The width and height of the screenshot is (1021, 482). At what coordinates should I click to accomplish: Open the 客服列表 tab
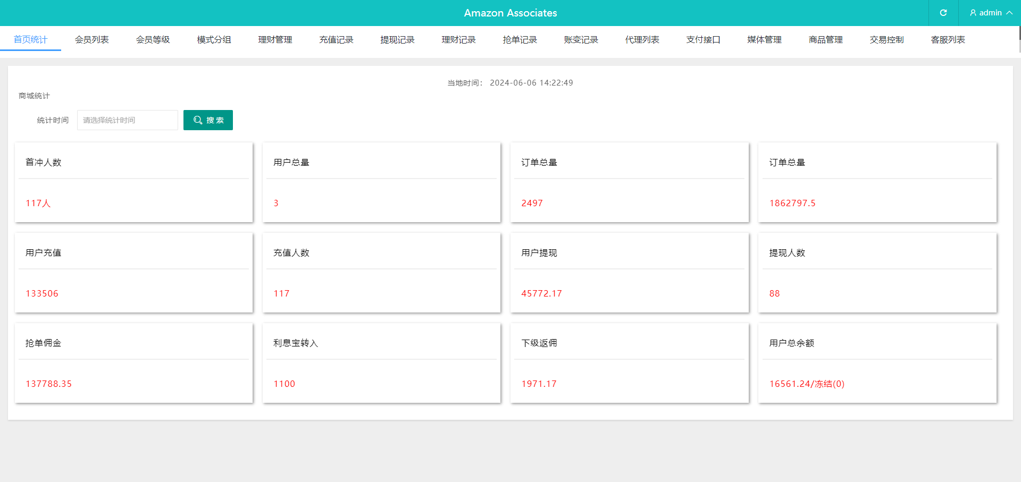click(x=948, y=40)
